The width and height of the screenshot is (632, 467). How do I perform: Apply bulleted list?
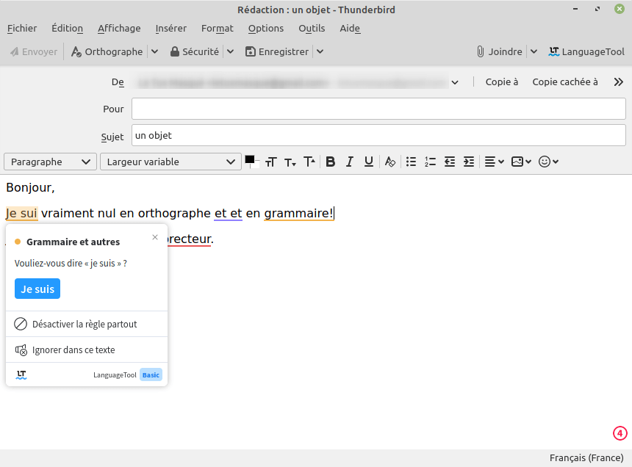point(411,162)
